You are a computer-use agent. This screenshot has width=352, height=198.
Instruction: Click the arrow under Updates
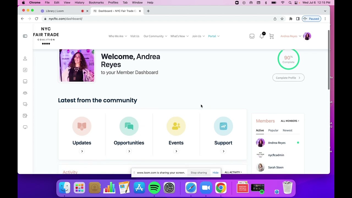pos(82,151)
